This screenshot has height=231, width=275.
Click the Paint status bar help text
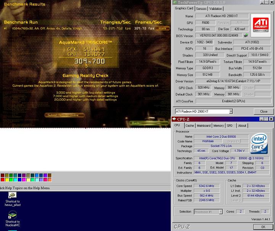(x=25, y=188)
